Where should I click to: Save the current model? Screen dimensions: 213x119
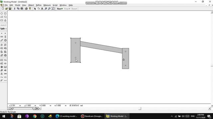(x=10, y=9)
